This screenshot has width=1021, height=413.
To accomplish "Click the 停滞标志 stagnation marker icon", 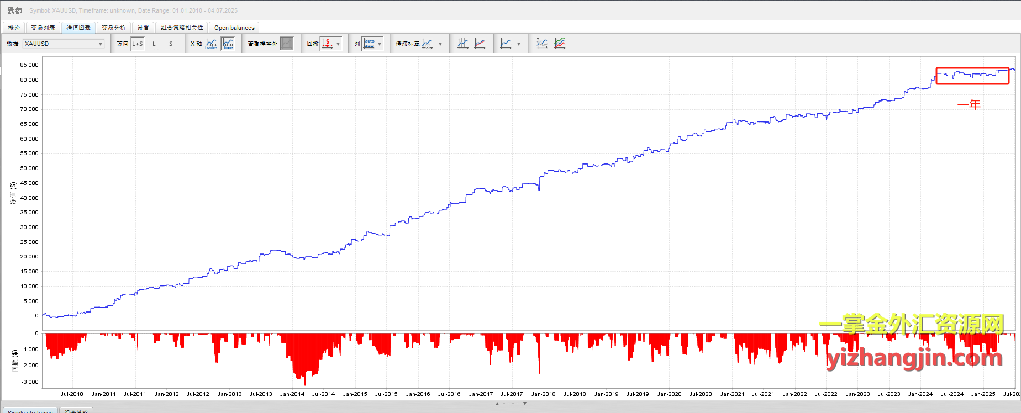I will pyautogui.click(x=427, y=44).
